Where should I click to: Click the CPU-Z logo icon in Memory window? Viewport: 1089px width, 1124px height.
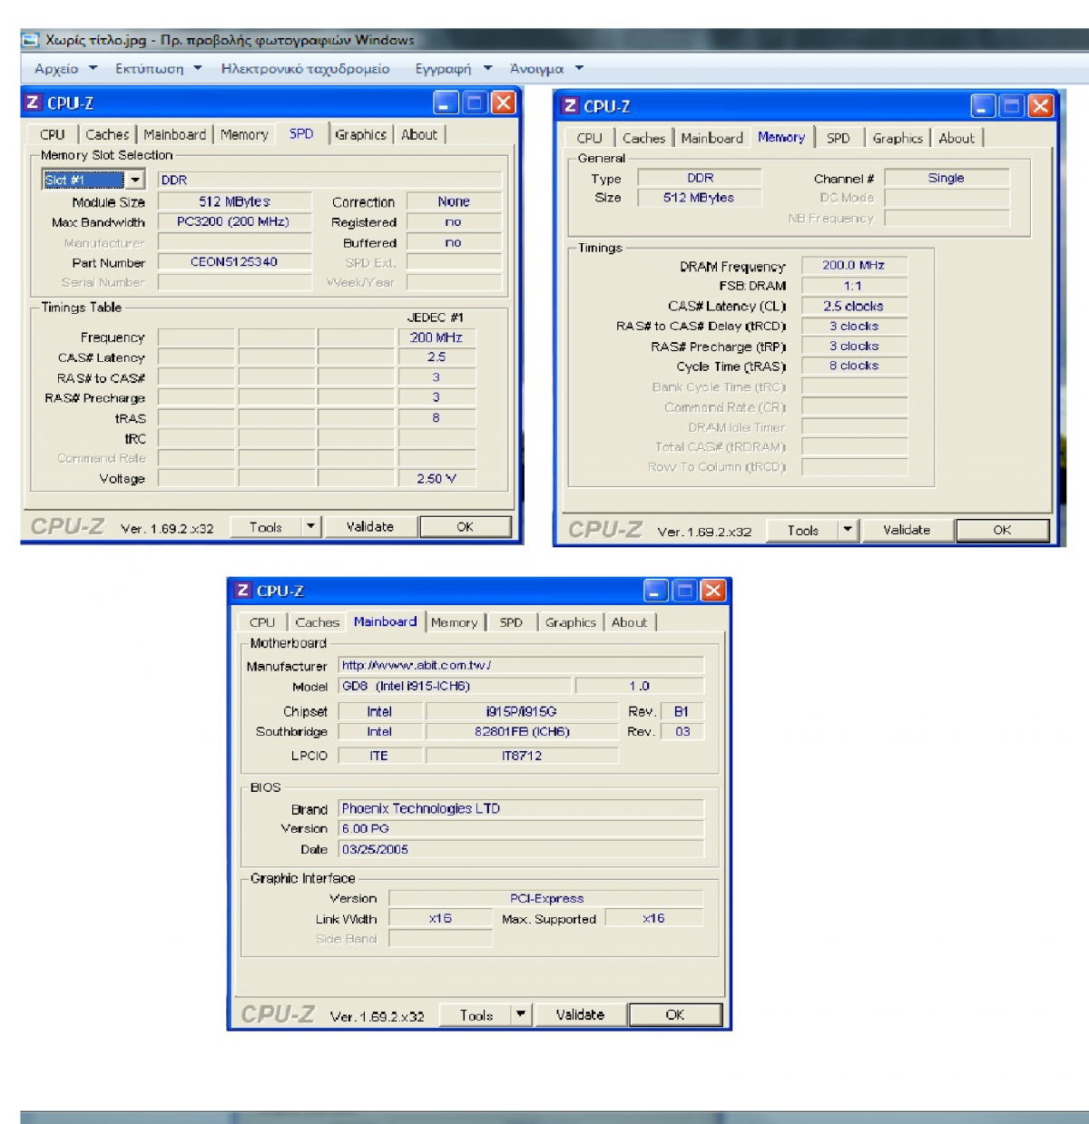coord(570,105)
